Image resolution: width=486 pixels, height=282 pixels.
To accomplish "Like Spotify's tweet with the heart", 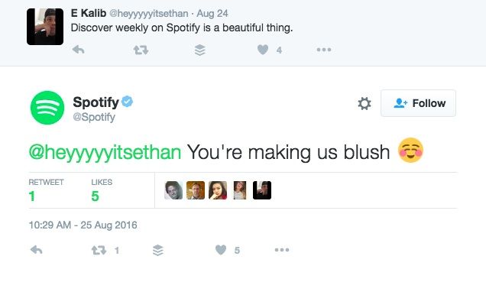I will pyautogui.click(x=221, y=250).
